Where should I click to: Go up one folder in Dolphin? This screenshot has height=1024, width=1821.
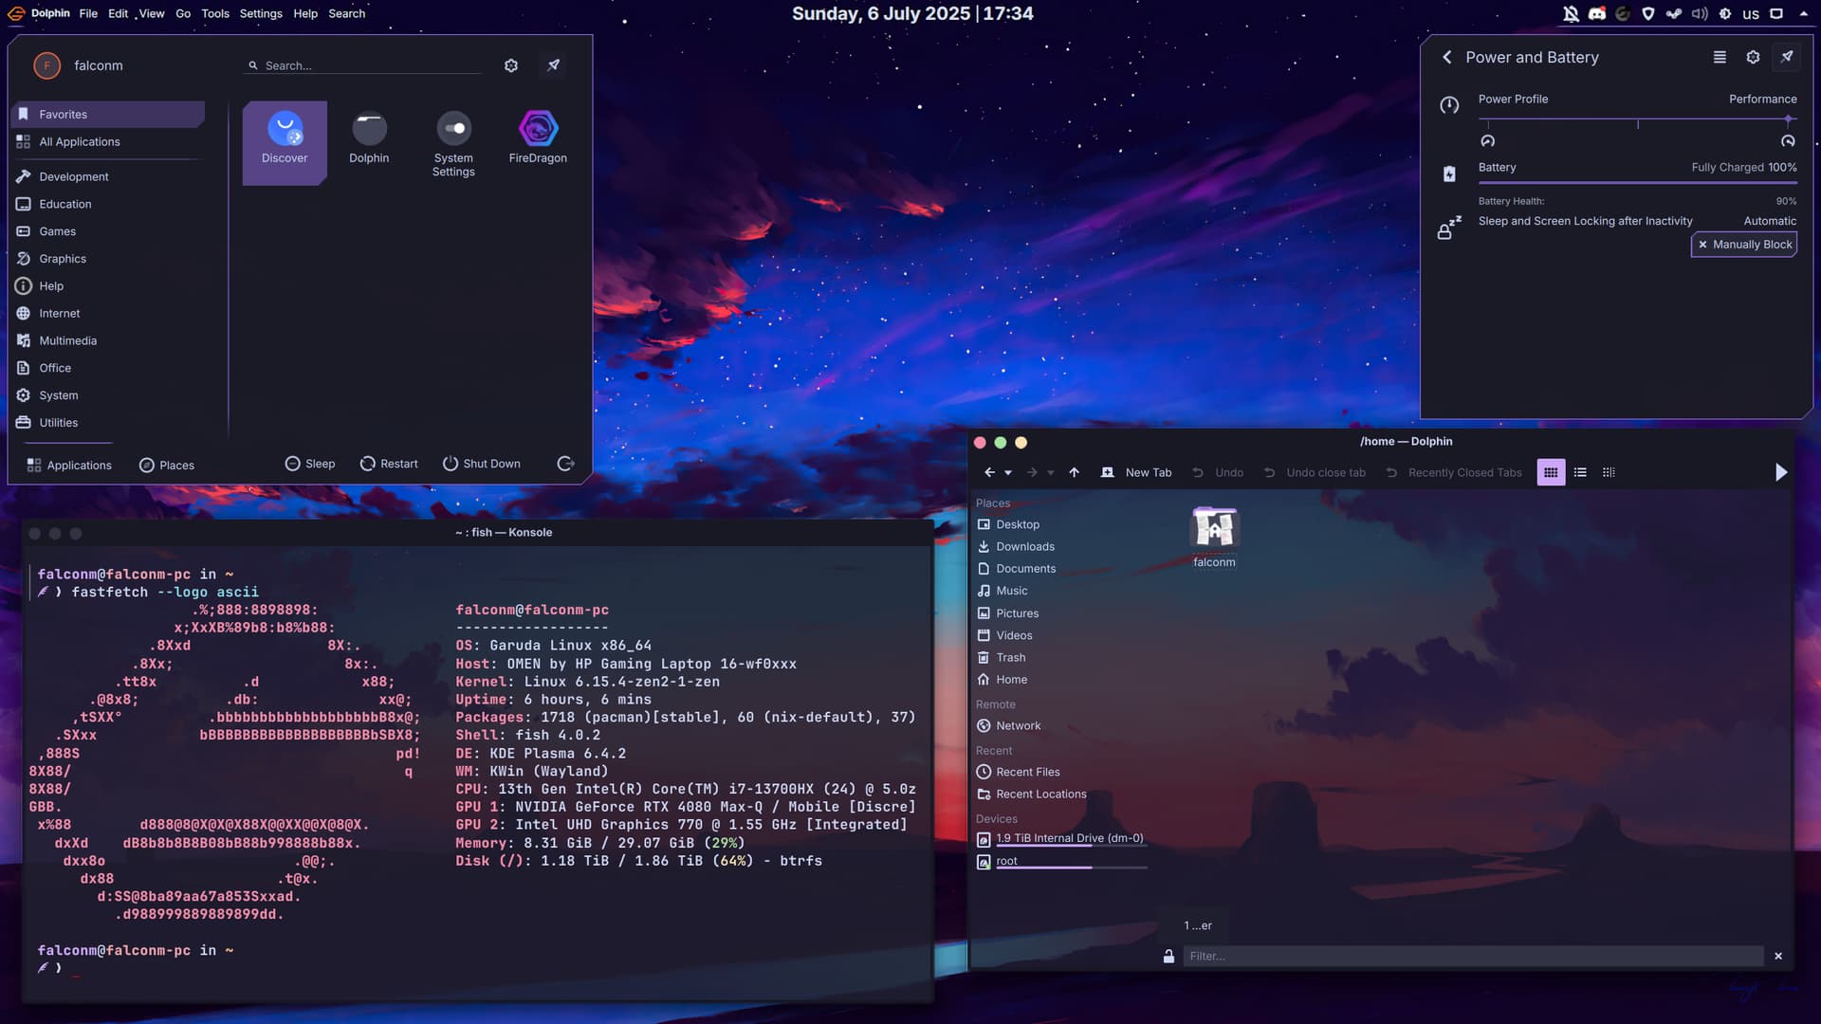(1074, 472)
